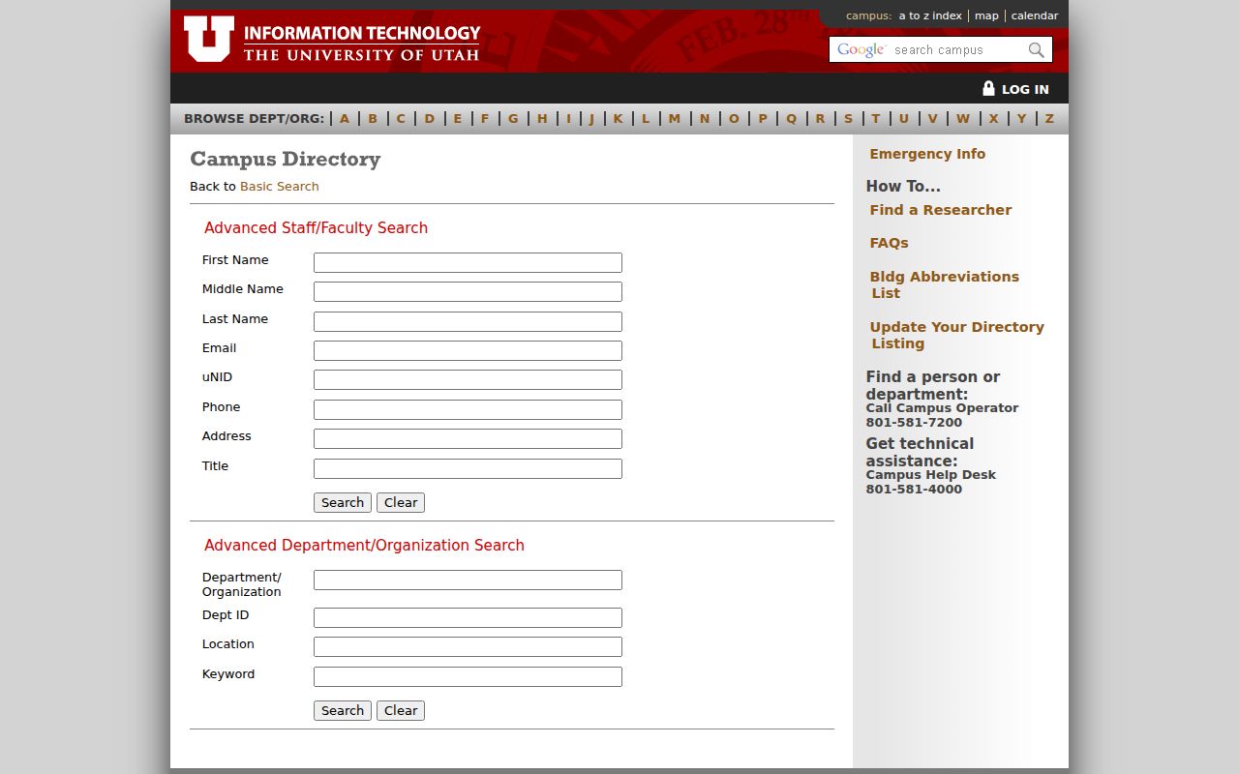1239x774 pixels.
Task: Clear the Department/Organization search form
Action: [401, 710]
